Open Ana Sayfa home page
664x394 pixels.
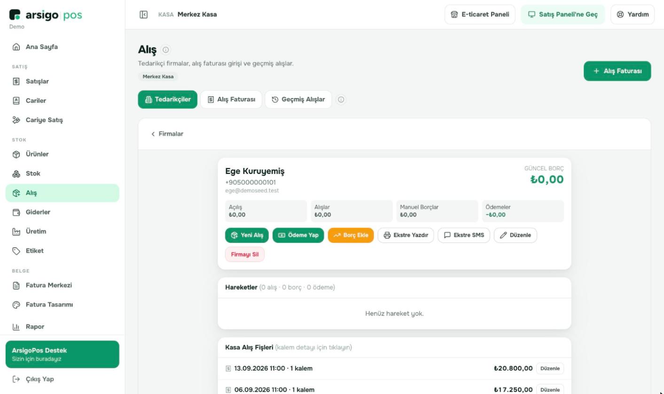62,47
